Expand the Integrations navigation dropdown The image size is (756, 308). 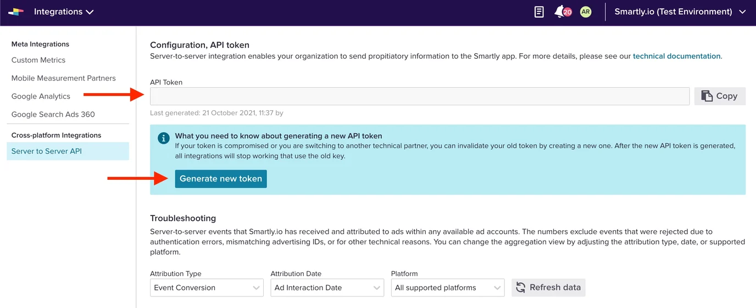pyautogui.click(x=64, y=12)
